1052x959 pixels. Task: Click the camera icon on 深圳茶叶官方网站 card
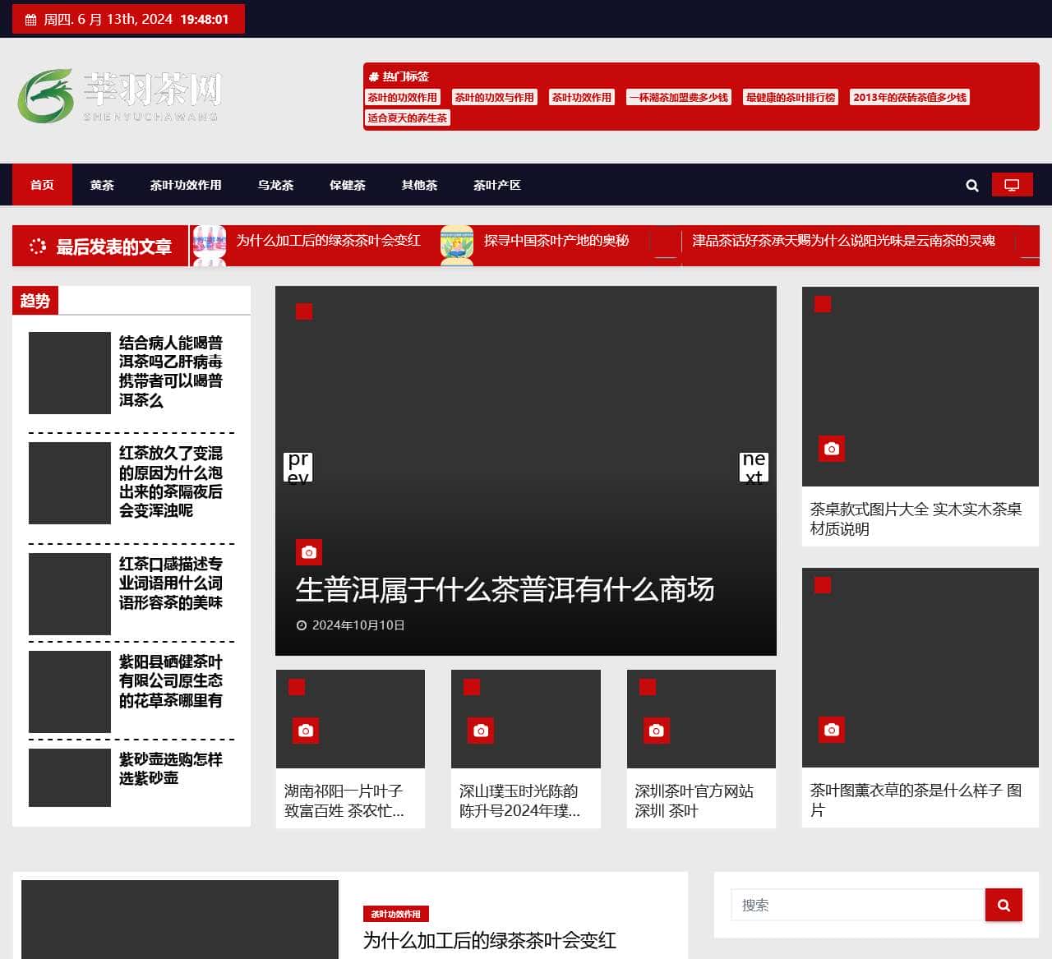(656, 731)
